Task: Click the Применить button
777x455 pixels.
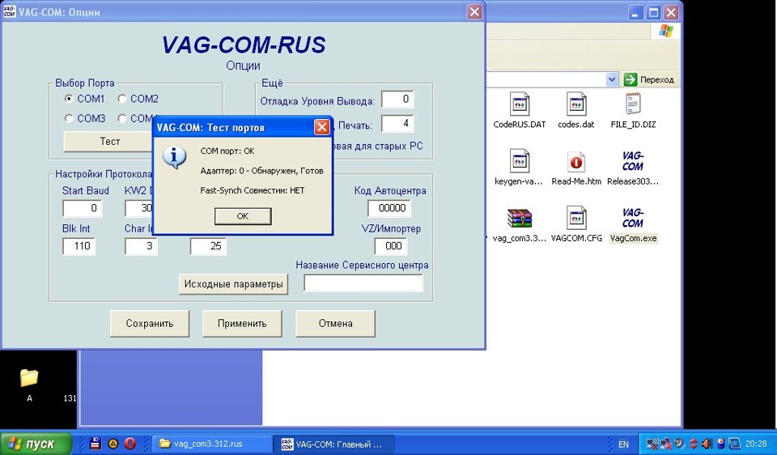Action: point(242,324)
